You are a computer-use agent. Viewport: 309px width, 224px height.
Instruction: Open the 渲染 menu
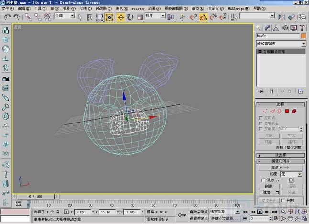click(x=198, y=9)
